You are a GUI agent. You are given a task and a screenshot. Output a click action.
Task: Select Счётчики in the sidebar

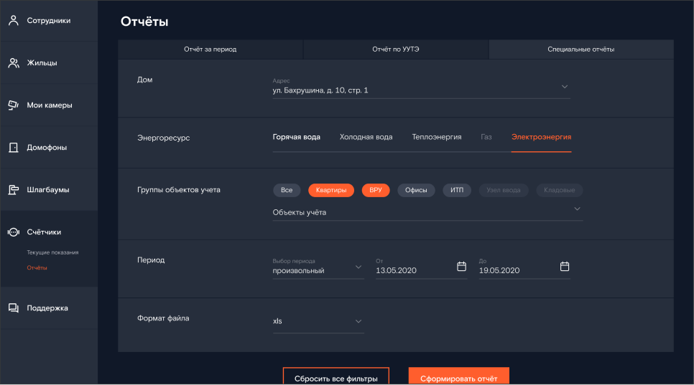(x=49, y=232)
